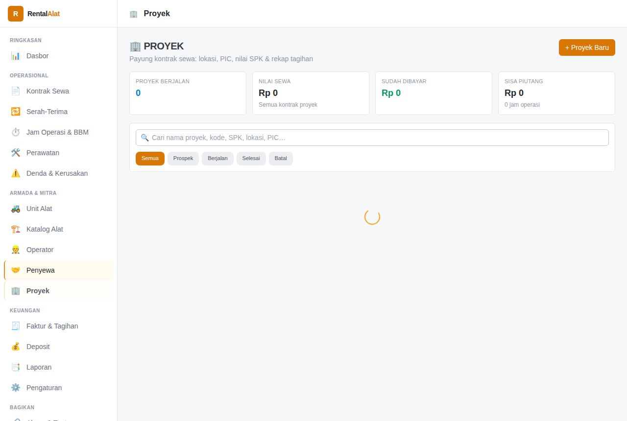The height and width of the screenshot is (421, 627).
Task: Show only Berjalan projects
Action: [x=217, y=159]
